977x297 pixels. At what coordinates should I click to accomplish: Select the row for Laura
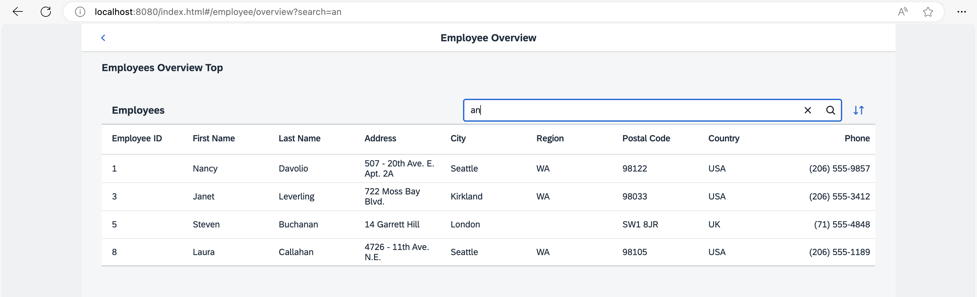click(488, 252)
